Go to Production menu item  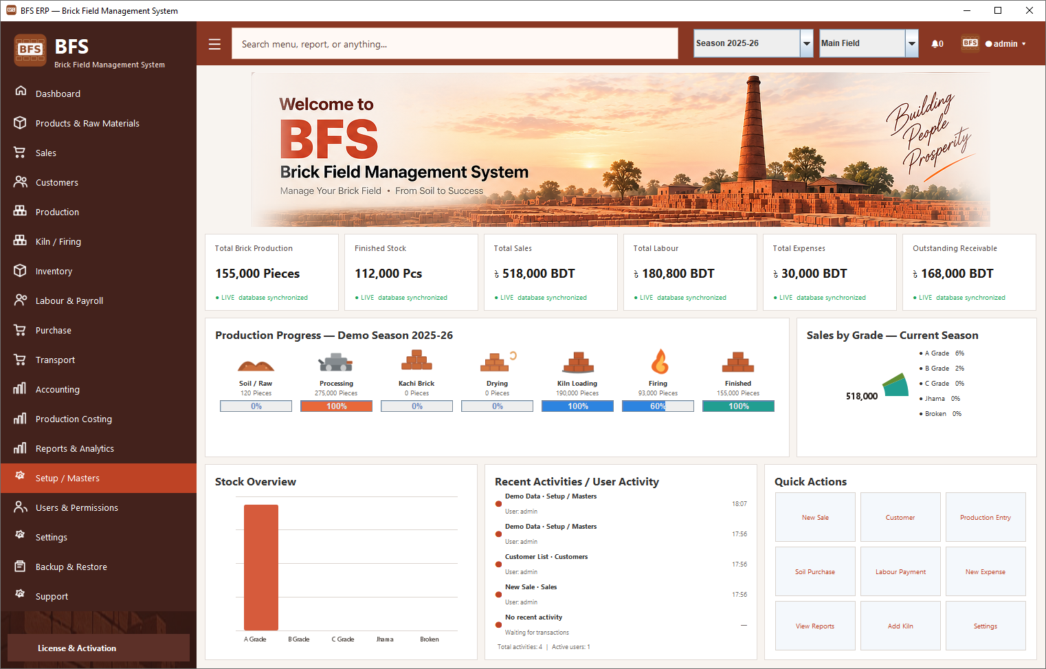coord(98,212)
